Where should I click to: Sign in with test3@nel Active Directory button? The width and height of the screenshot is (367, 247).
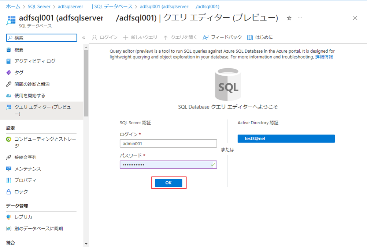pos(286,138)
